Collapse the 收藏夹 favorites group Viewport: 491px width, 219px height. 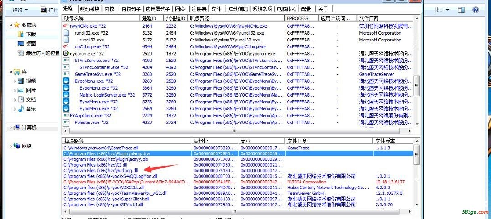[10, 25]
